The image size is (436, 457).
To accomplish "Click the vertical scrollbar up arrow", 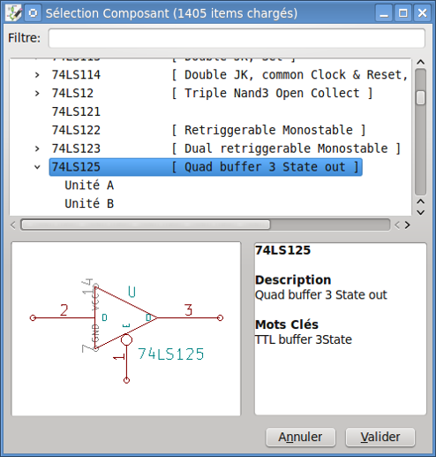I will 421,62.
